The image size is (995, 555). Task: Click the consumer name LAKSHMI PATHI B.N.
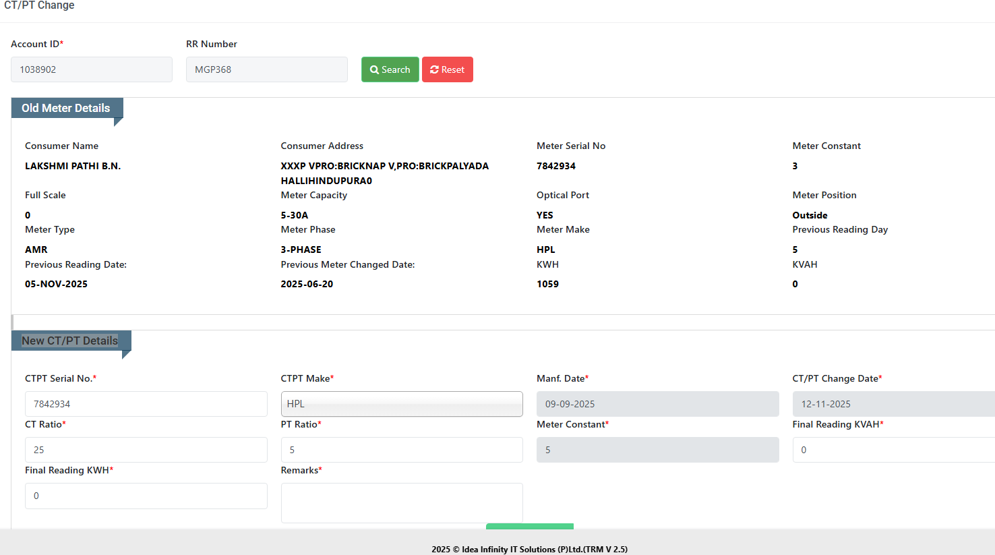[x=73, y=166]
